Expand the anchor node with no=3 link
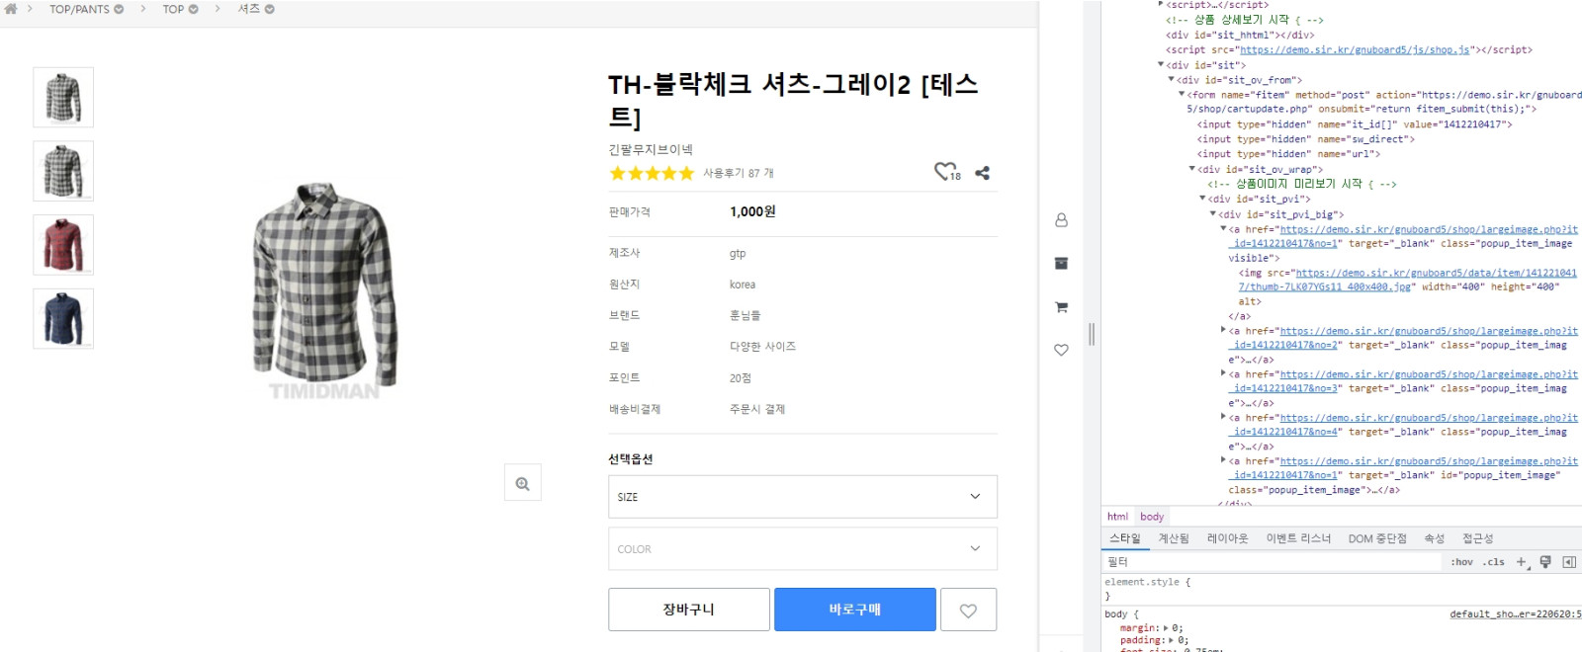 click(x=1223, y=373)
